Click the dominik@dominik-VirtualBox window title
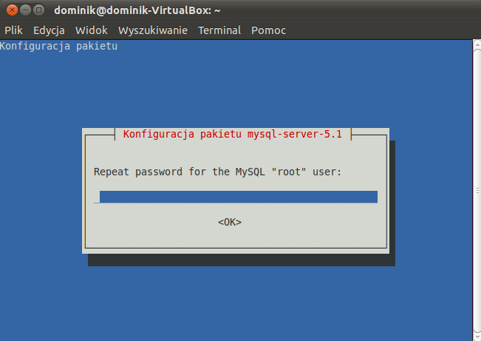 pos(137,10)
